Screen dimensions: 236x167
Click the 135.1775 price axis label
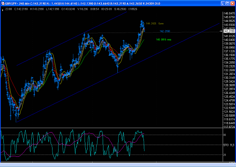click(x=229, y=59)
